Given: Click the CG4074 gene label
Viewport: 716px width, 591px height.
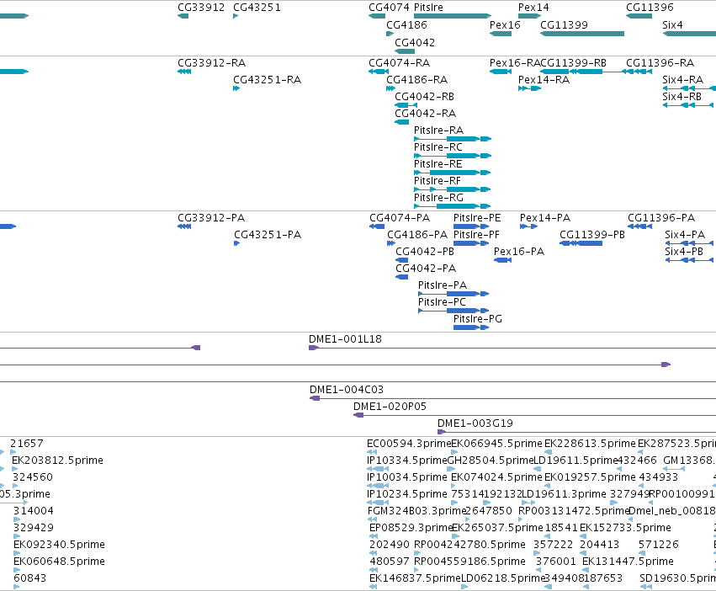Looking at the screenshot, I should click(x=390, y=8).
